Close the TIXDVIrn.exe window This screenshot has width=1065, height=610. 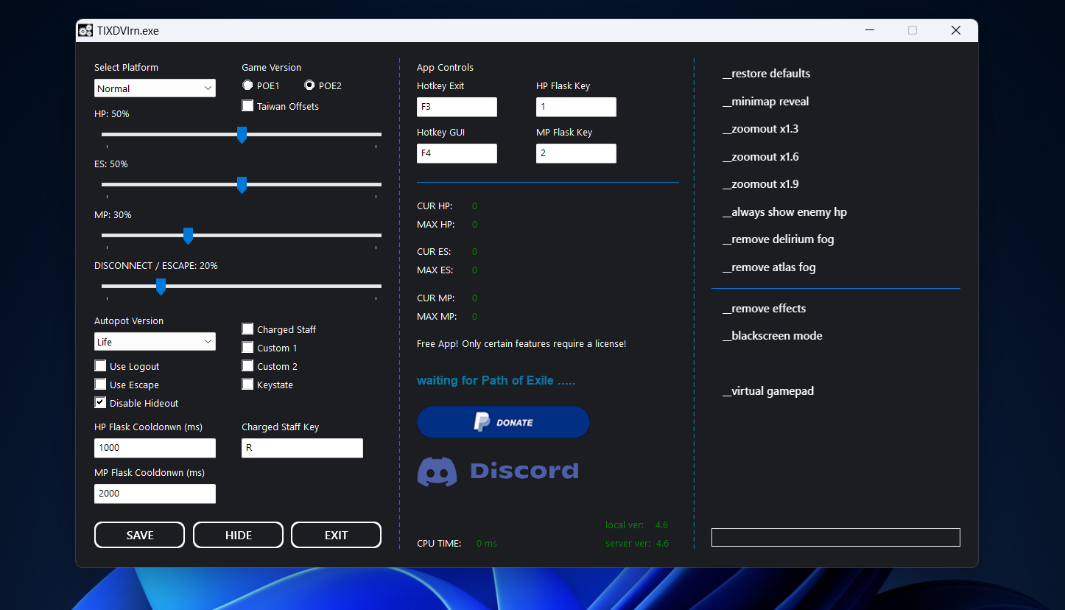point(956,30)
